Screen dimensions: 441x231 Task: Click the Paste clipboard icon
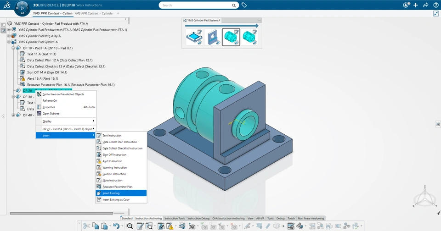pyautogui.click(x=104, y=226)
